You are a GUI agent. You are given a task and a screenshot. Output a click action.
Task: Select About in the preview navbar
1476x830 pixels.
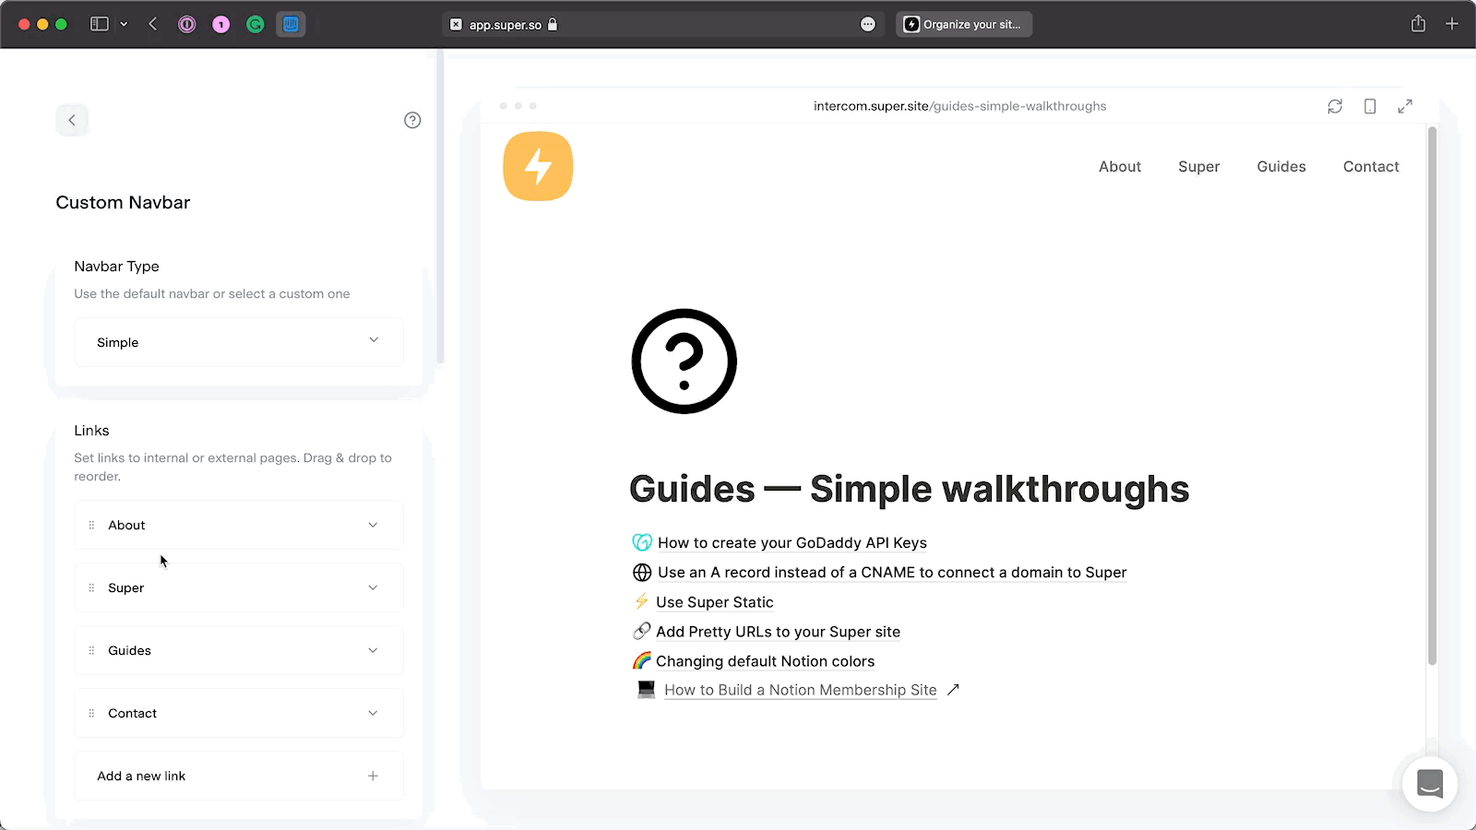1120,167
